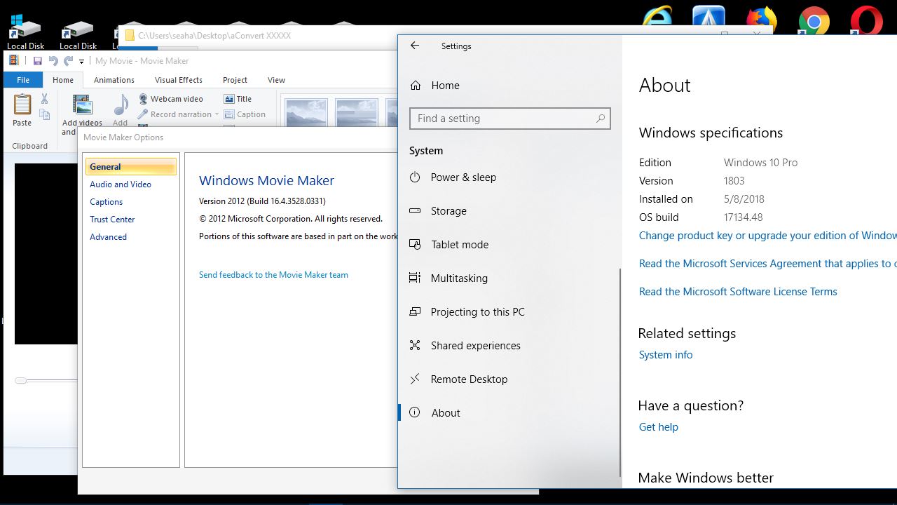Image resolution: width=897 pixels, height=505 pixels.
Task: Click the Edition value Windows 10 Pro
Action: (x=761, y=163)
